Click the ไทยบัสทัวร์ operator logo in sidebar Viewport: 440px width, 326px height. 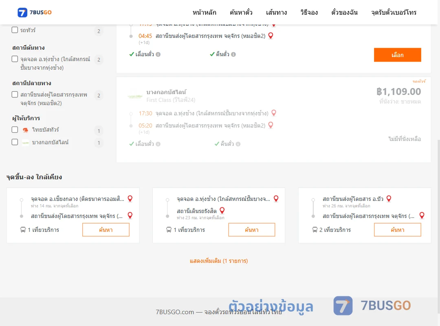click(x=26, y=130)
